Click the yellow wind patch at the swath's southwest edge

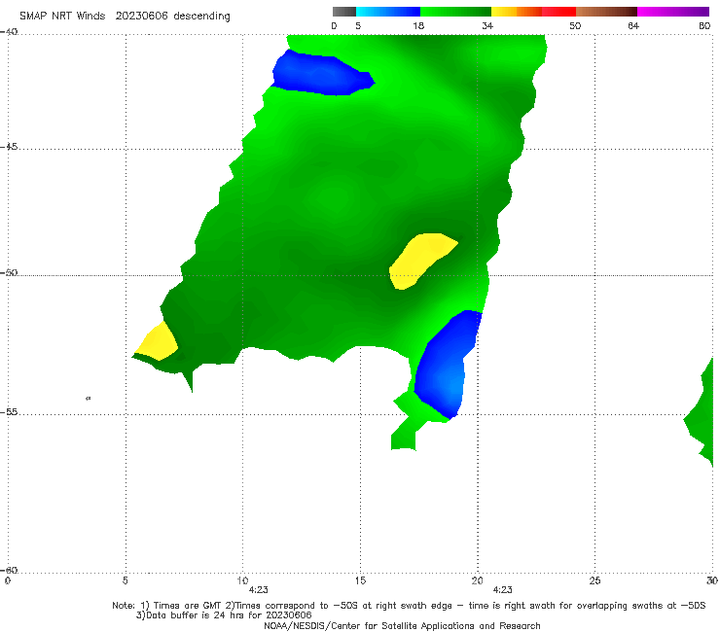pos(158,342)
